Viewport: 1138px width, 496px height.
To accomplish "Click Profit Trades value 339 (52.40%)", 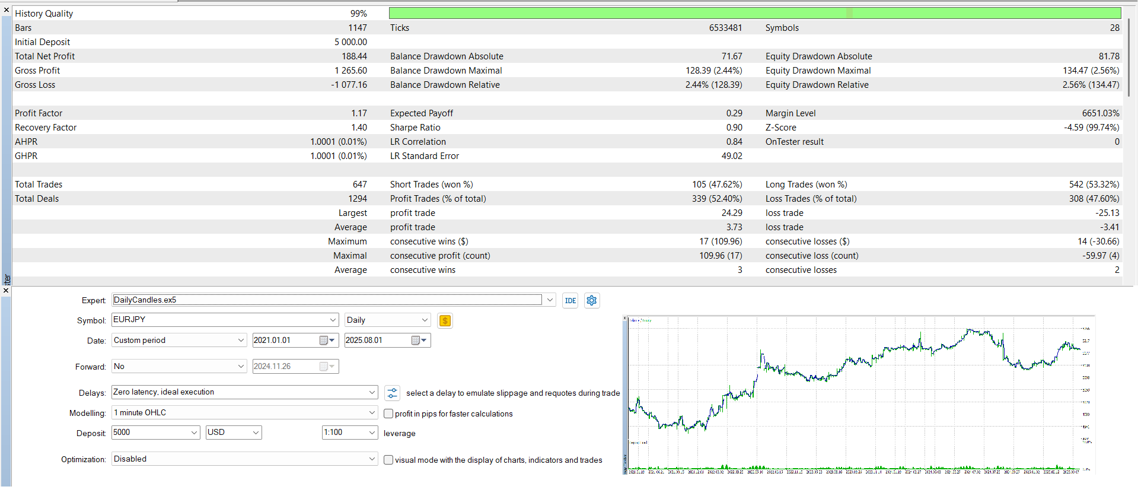I will [717, 199].
